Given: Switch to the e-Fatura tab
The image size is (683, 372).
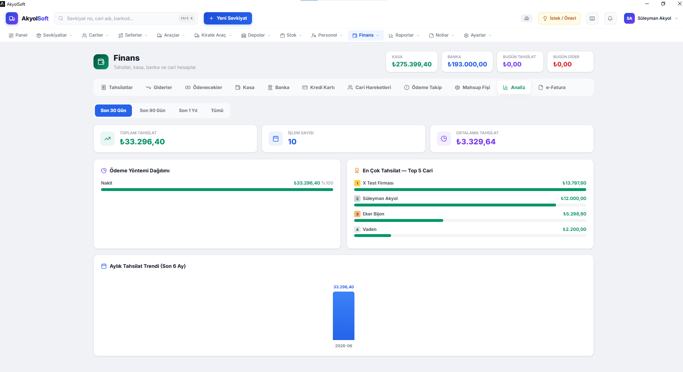Looking at the screenshot, I should click(x=552, y=87).
